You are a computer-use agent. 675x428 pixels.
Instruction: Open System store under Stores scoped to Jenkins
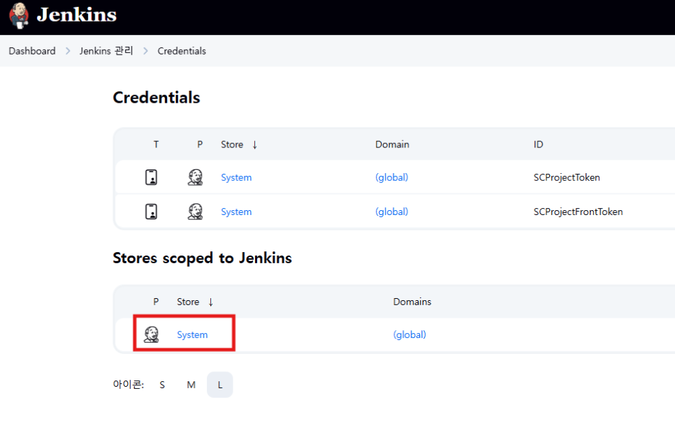click(192, 334)
